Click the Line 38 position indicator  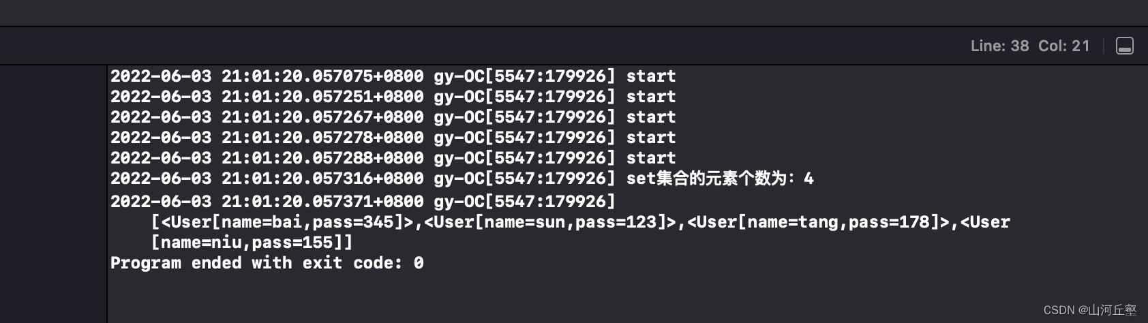coord(999,46)
